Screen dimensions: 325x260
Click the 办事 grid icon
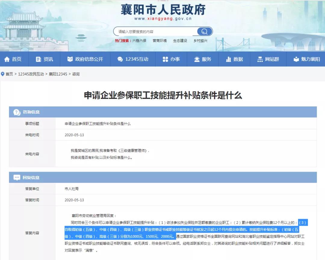click(165, 60)
